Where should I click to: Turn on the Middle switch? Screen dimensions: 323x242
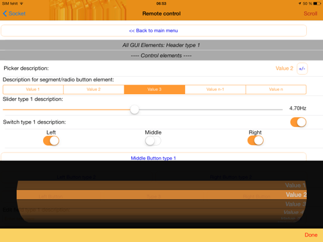(x=153, y=141)
